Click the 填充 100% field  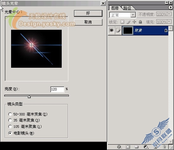pos(162,22)
